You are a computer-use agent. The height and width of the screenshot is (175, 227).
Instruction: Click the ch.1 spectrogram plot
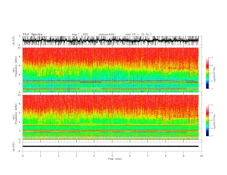click(x=110, y=70)
